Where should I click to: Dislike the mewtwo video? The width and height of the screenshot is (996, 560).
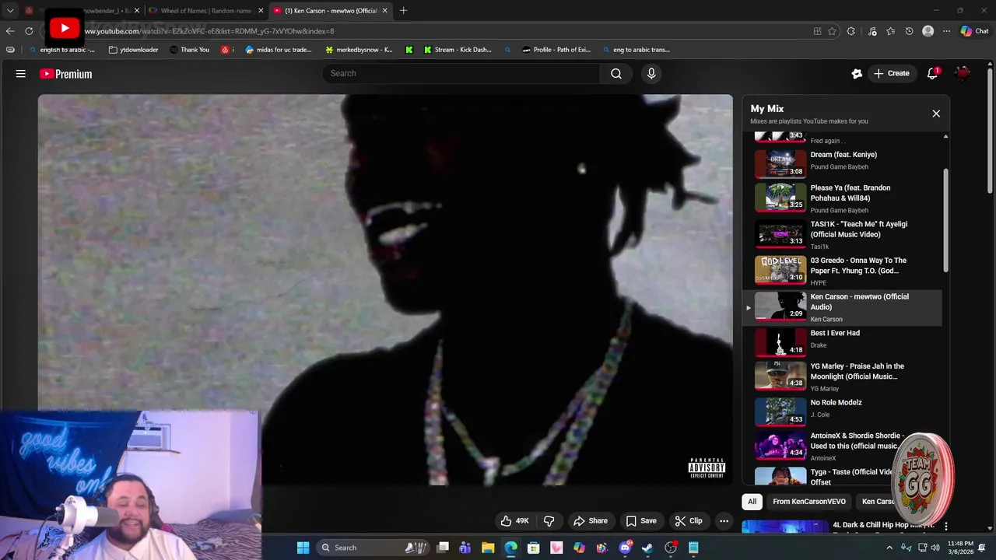tap(549, 521)
